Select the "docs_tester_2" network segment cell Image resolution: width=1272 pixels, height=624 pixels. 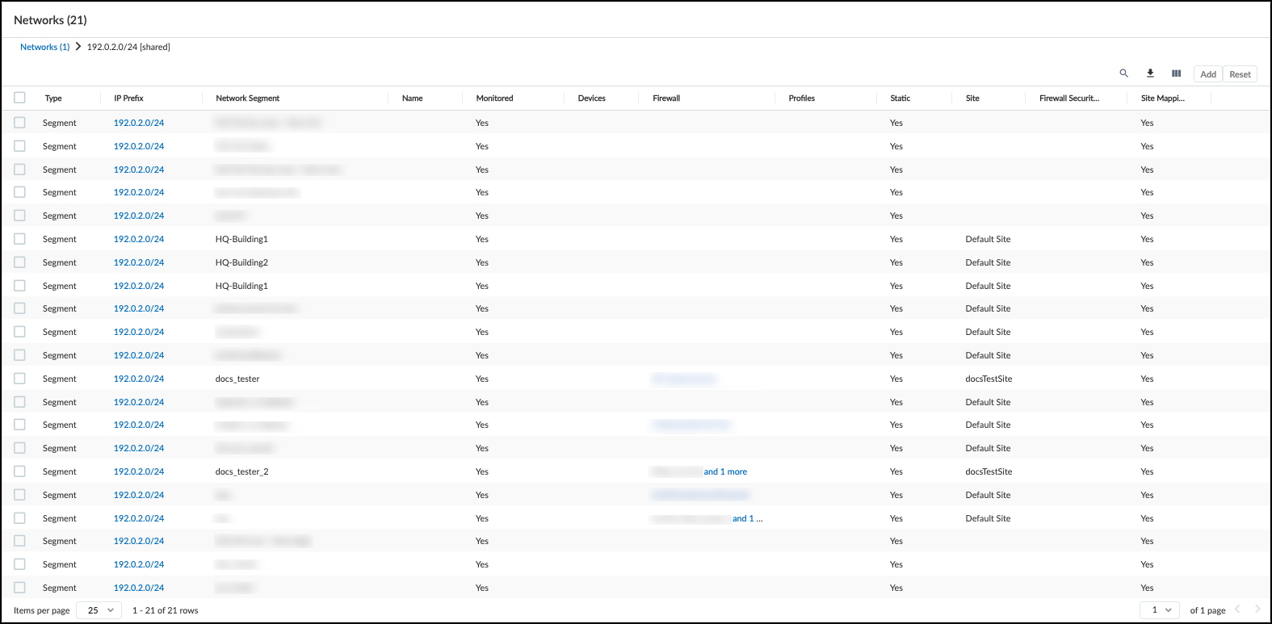[x=241, y=471]
